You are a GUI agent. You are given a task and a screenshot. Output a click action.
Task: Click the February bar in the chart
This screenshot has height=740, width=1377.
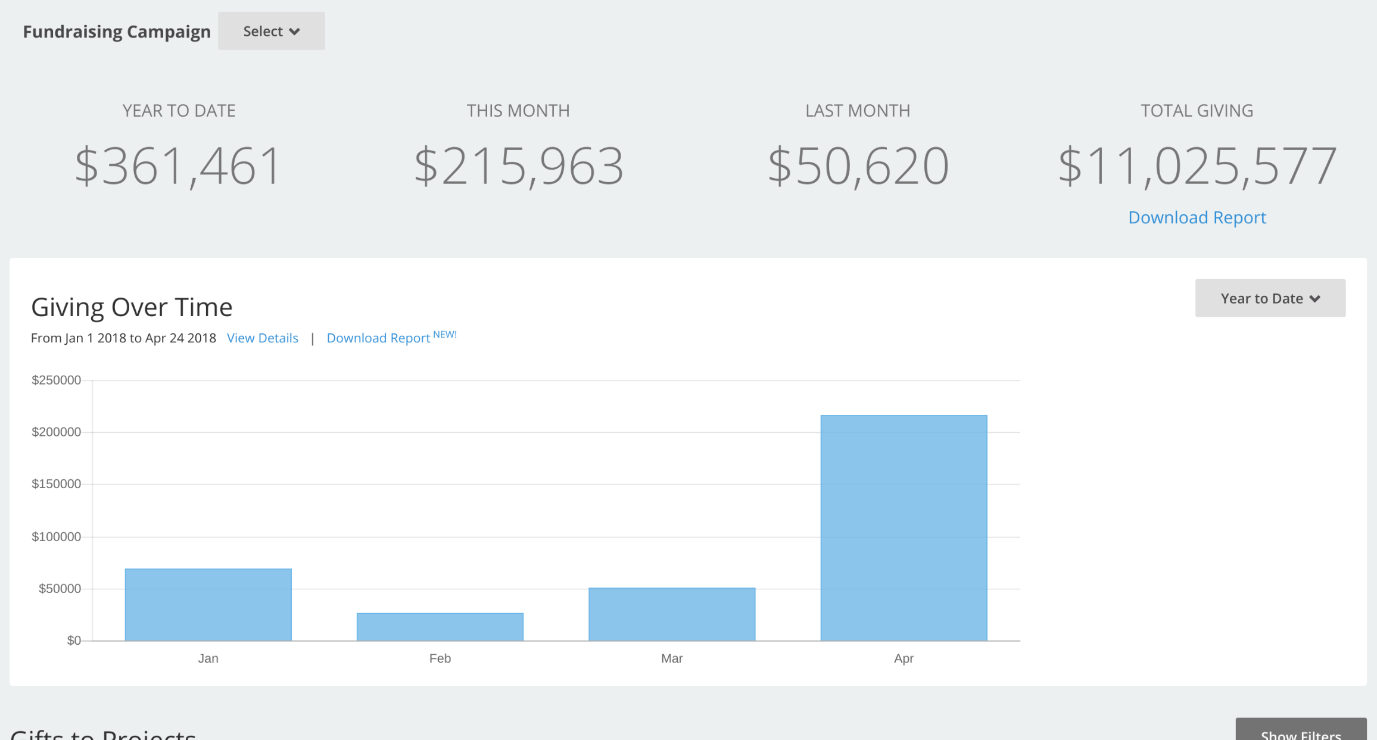click(440, 626)
